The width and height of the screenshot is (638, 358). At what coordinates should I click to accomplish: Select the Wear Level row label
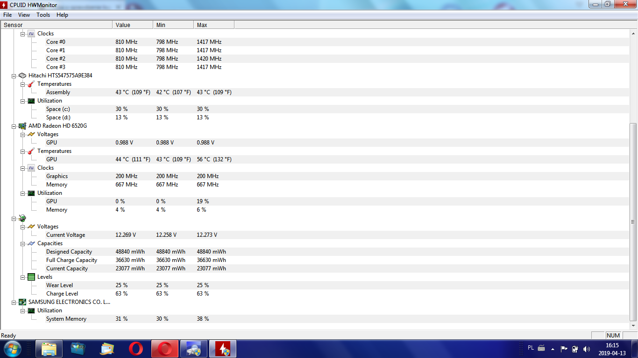(x=59, y=285)
